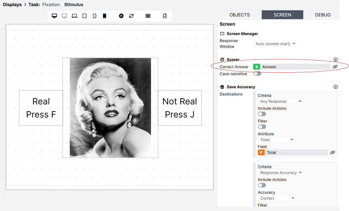Open the grid layout icon
349x211 pixels.
148,16
